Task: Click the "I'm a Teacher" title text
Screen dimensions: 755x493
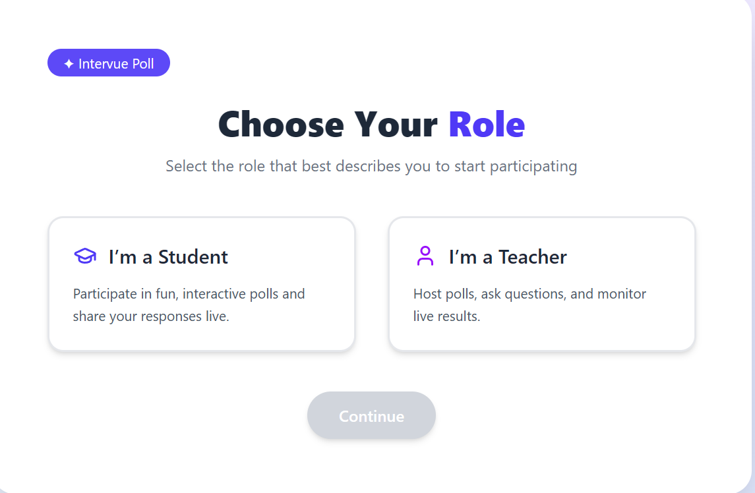Action: [508, 257]
